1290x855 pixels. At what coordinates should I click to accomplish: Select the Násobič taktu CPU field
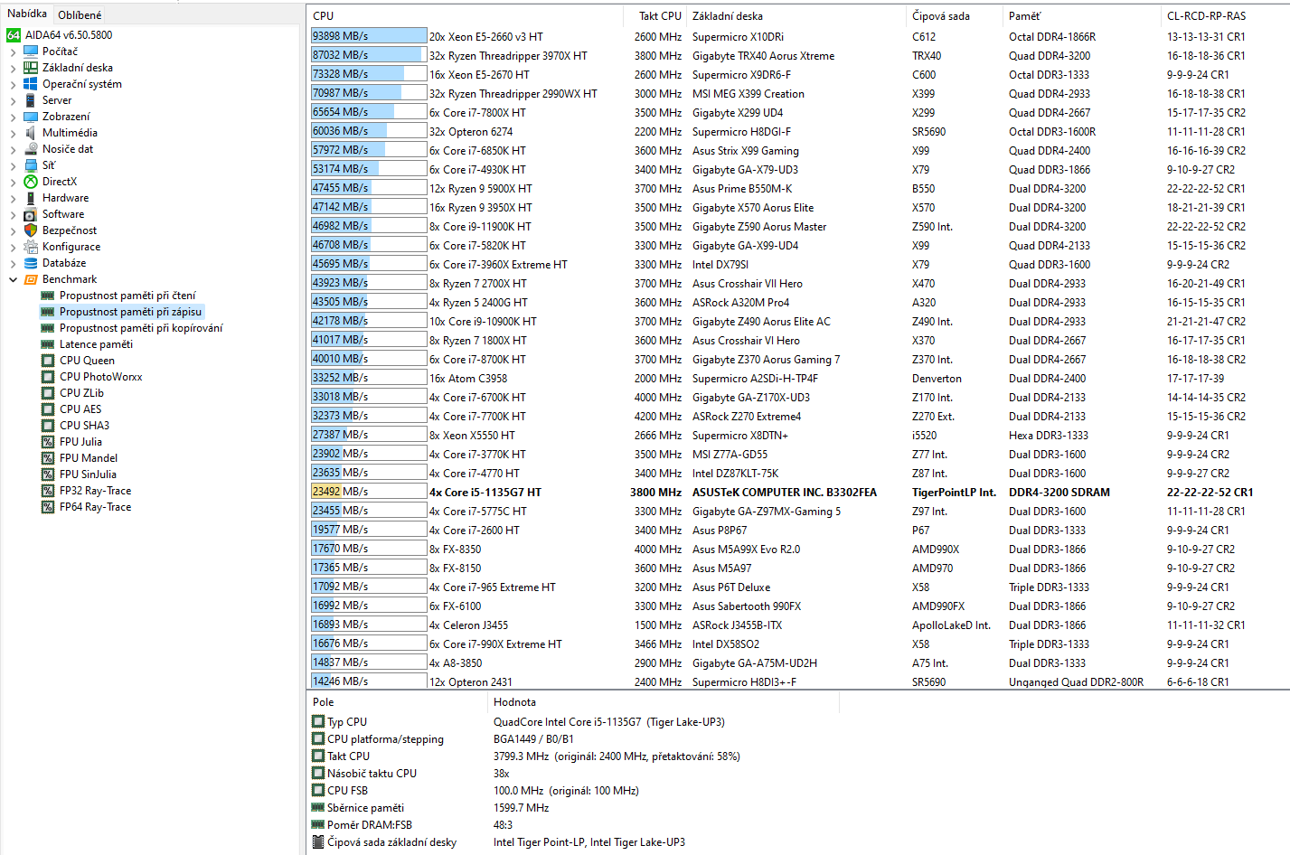pos(372,774)
